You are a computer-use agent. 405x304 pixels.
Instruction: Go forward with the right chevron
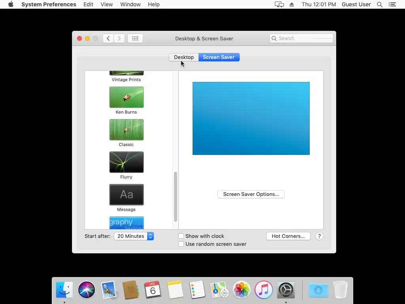click(119, 38)
